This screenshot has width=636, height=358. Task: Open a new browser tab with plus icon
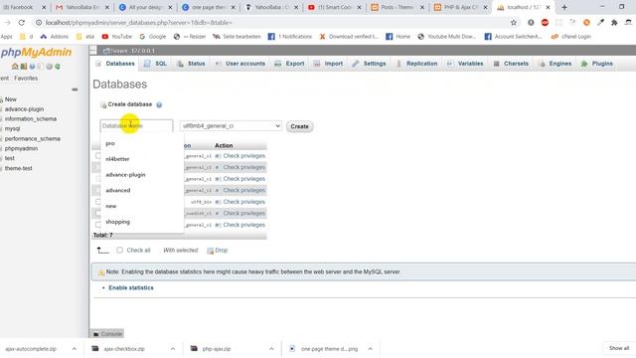[564, 7]
